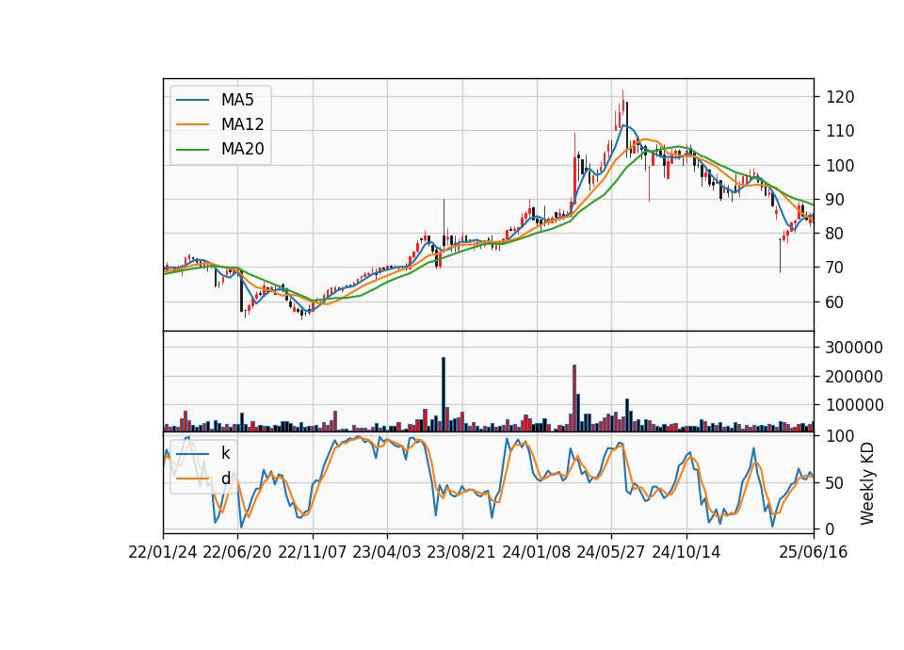Click the 22/06/20 date tick label
Image resolution: width=904 pixels, height=650 pixels.
[237, 552]
